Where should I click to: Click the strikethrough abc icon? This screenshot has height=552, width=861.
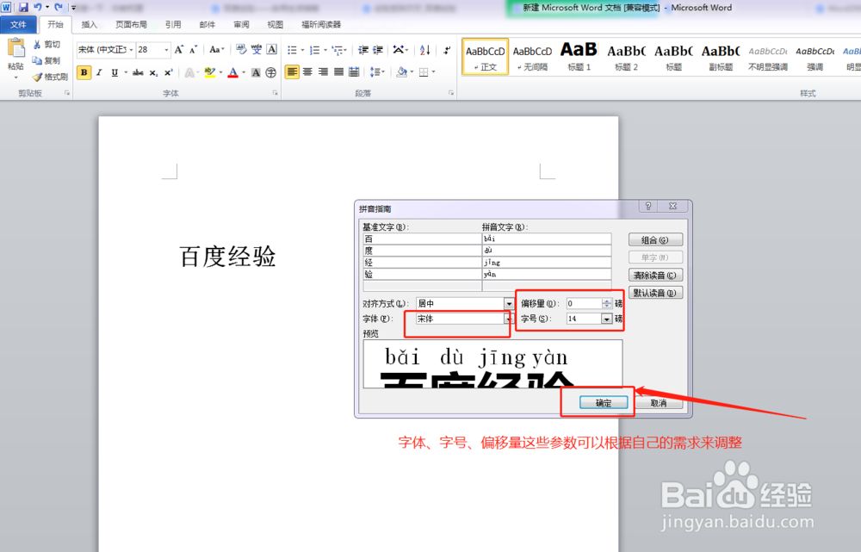point(138,72)
